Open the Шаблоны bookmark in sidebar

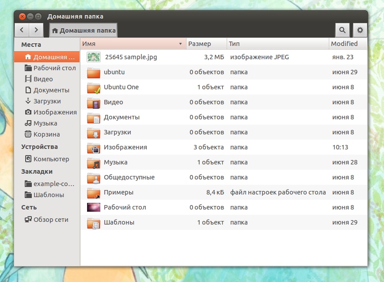47,195
